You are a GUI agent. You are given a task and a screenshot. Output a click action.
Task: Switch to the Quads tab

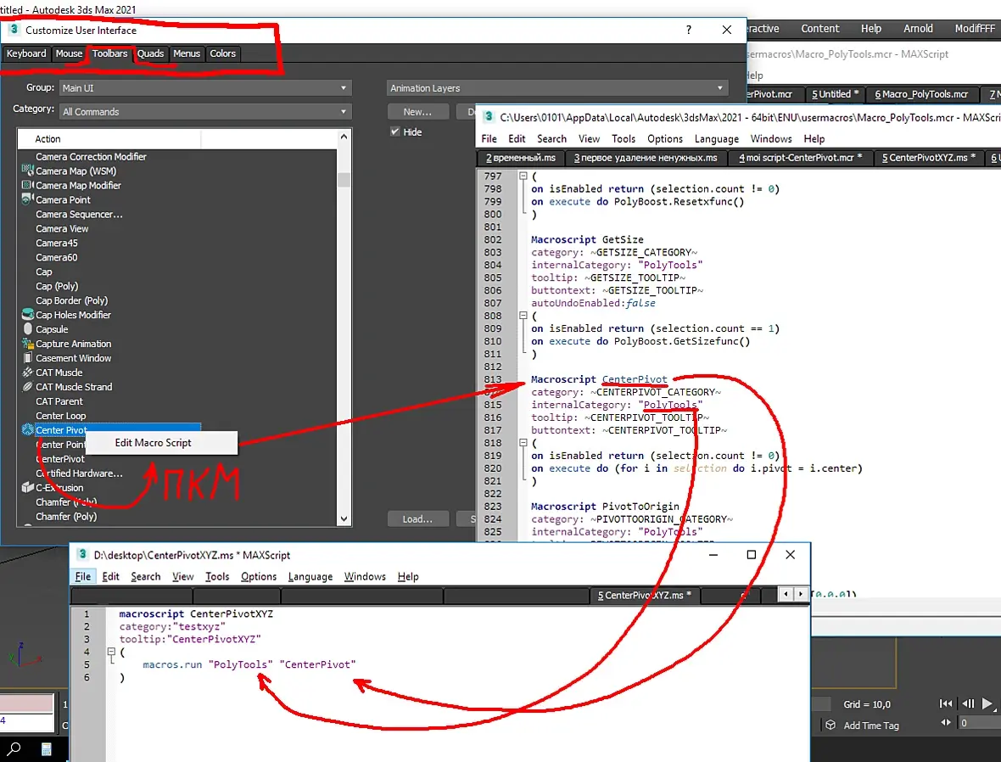pos(151,53)
